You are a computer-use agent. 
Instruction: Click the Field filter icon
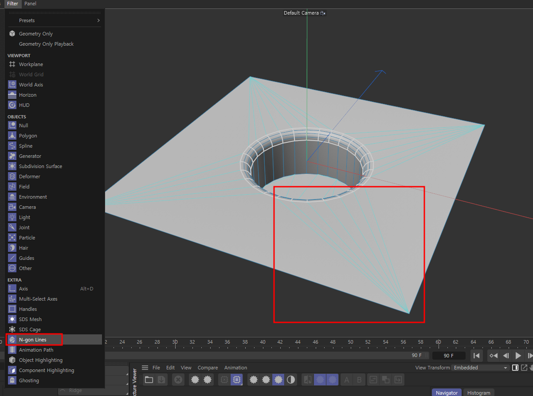[x=12, y=187]
